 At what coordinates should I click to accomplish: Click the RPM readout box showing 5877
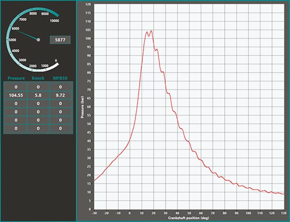tap(60, 40)
